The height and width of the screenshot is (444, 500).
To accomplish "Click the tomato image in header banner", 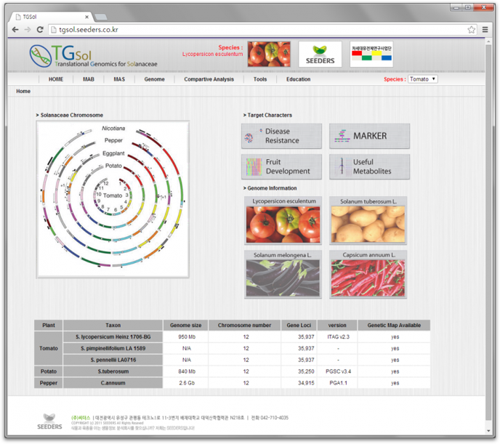I will pos(269,55).
